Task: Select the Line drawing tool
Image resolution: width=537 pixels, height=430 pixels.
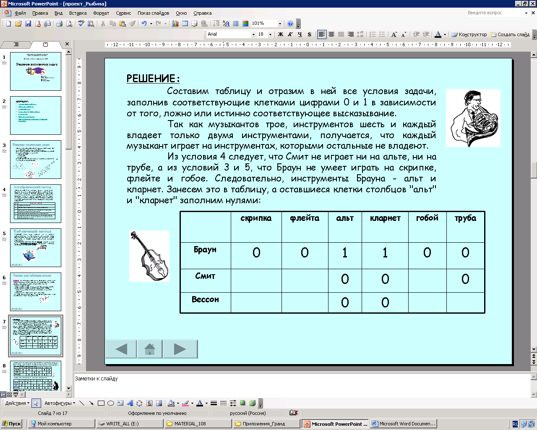Action: click(81, 403)
